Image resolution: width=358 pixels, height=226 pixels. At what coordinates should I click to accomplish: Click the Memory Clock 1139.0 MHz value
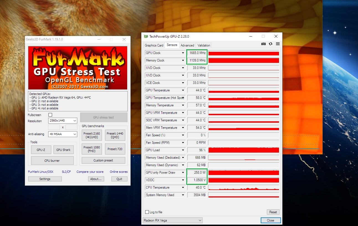pos(197,60)
